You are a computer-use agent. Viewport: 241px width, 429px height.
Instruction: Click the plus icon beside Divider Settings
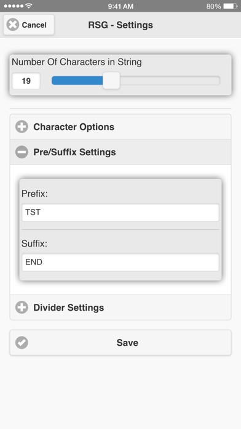pyautogui.click(x=22, y=308)
